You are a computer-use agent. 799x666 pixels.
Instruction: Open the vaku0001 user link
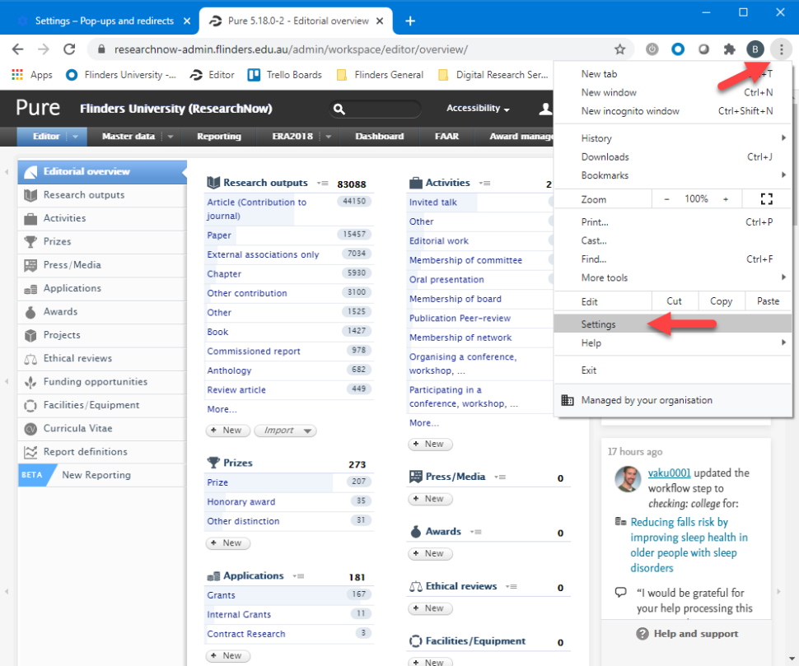click(669, 473)
